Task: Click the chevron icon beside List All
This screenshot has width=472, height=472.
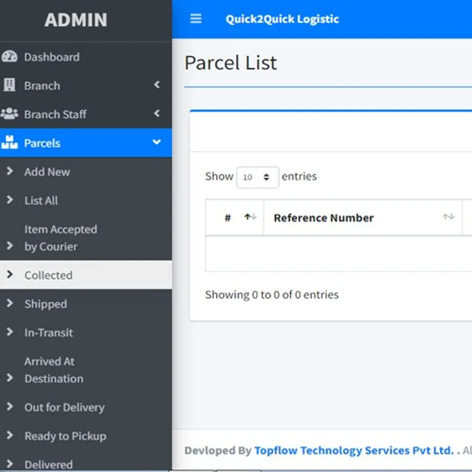Action: (x=9, y=200)
